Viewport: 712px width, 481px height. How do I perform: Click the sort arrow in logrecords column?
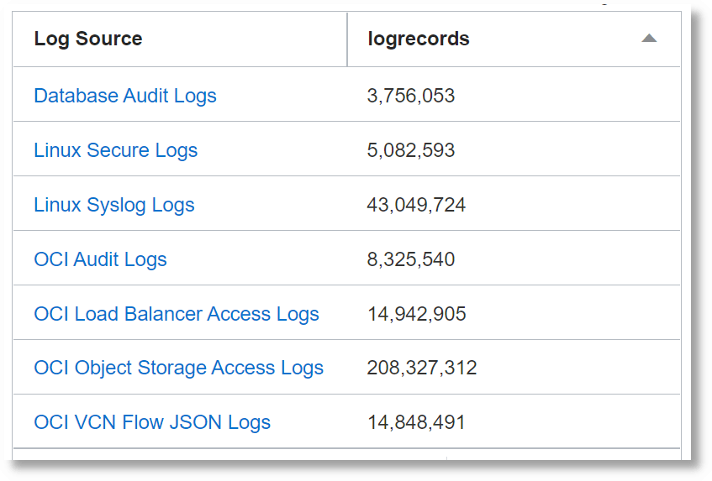pyautogui.click(x=648, y=39)
